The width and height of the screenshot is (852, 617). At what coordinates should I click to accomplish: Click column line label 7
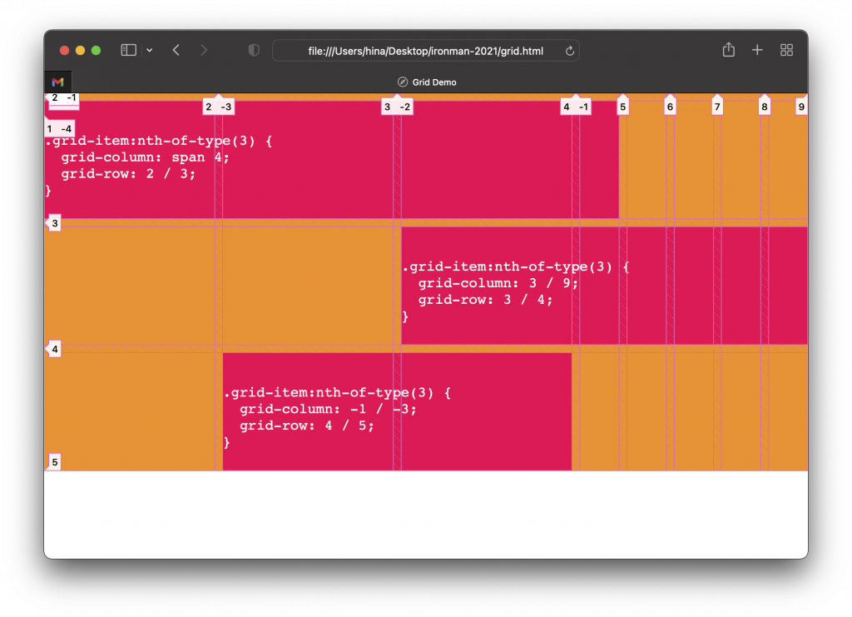717,107
